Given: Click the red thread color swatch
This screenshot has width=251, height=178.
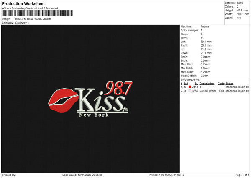Looking at the screenshot, I should [190, 87].
